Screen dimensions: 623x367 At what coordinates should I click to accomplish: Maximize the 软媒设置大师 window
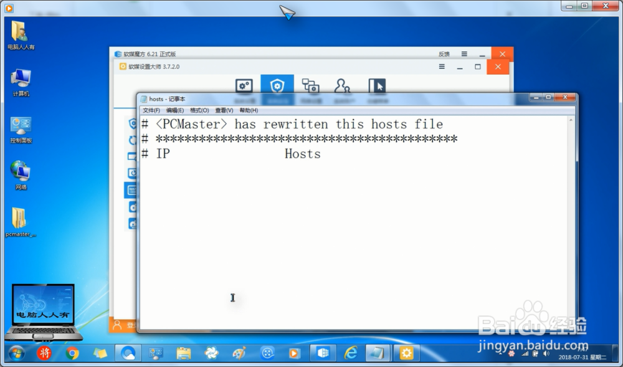pyautogui.click(x=478, y=67)
